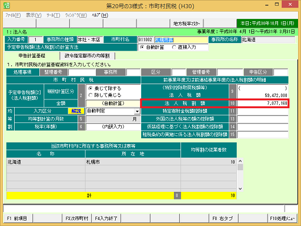Image resolution: width=301 pixels, height=226 pixels.
Task: Click the 金額 (自動計算) field
Action: pos(113,104)
